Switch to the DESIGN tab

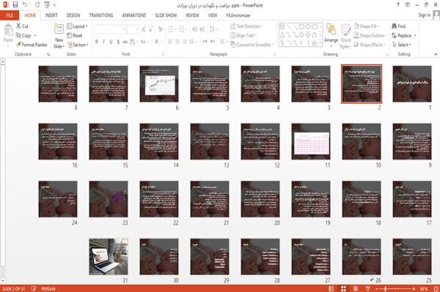click(73, 15)
